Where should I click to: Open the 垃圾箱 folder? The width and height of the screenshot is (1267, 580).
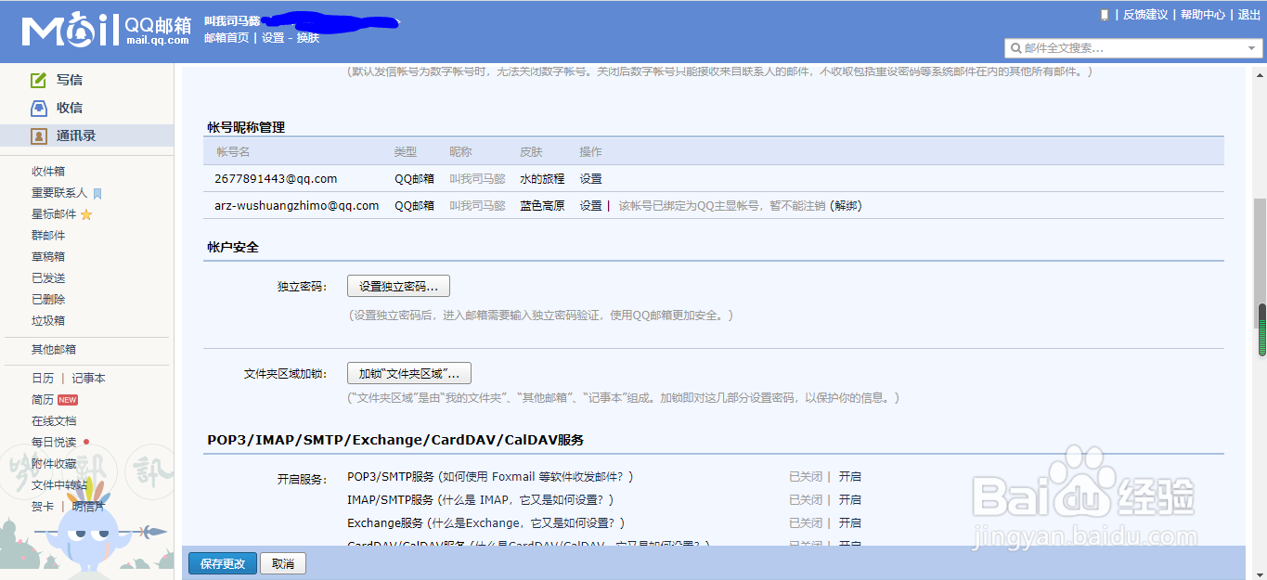[48, 321]
